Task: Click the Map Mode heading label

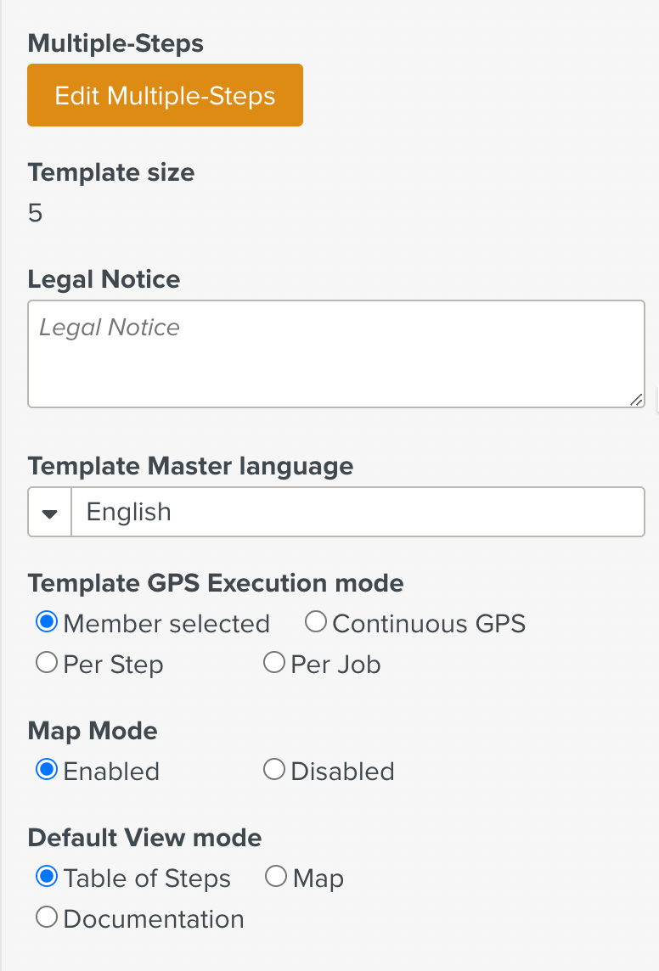Action: coord(93,731)
